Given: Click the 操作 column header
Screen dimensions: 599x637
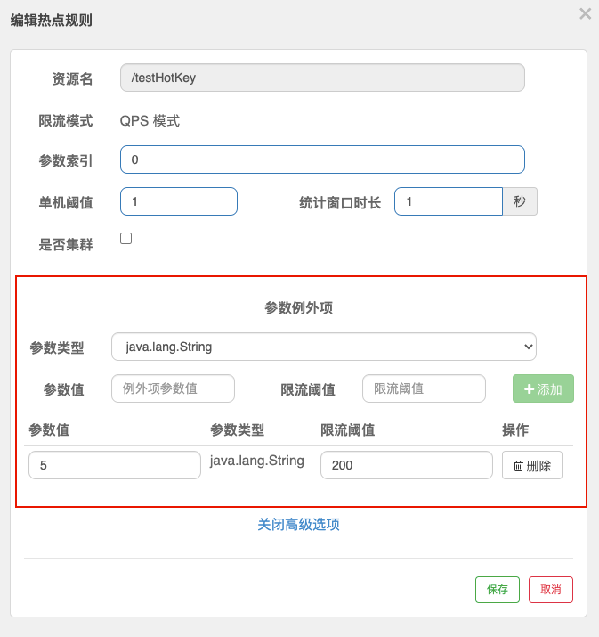Looking at the screenshot, I should pos(515,429).
